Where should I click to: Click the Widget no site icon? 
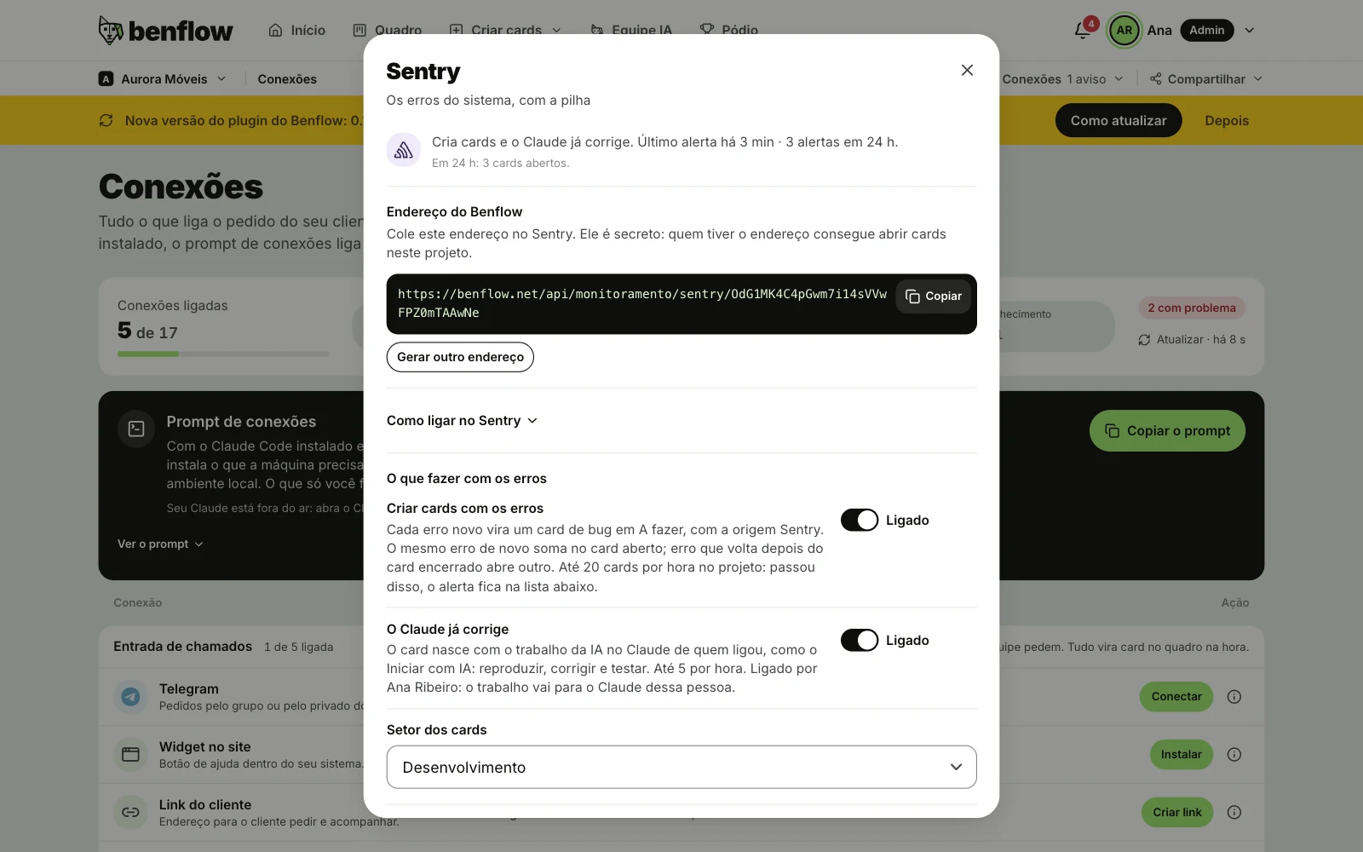pos(130,754)
